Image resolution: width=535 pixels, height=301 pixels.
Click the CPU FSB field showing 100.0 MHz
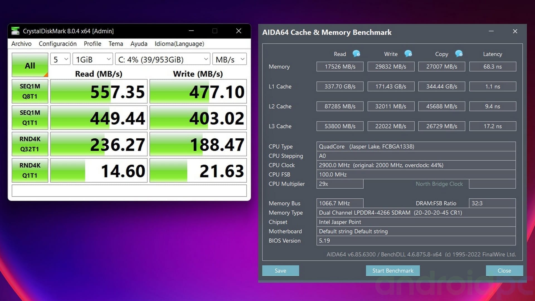(416, 174)
